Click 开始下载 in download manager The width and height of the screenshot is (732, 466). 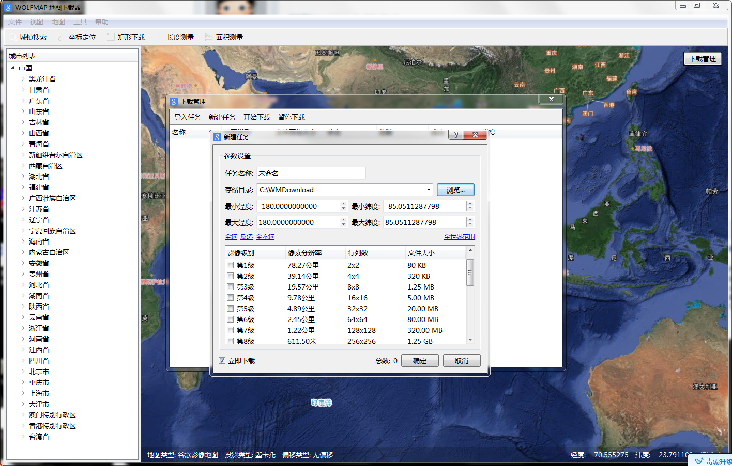pos(257,117)
